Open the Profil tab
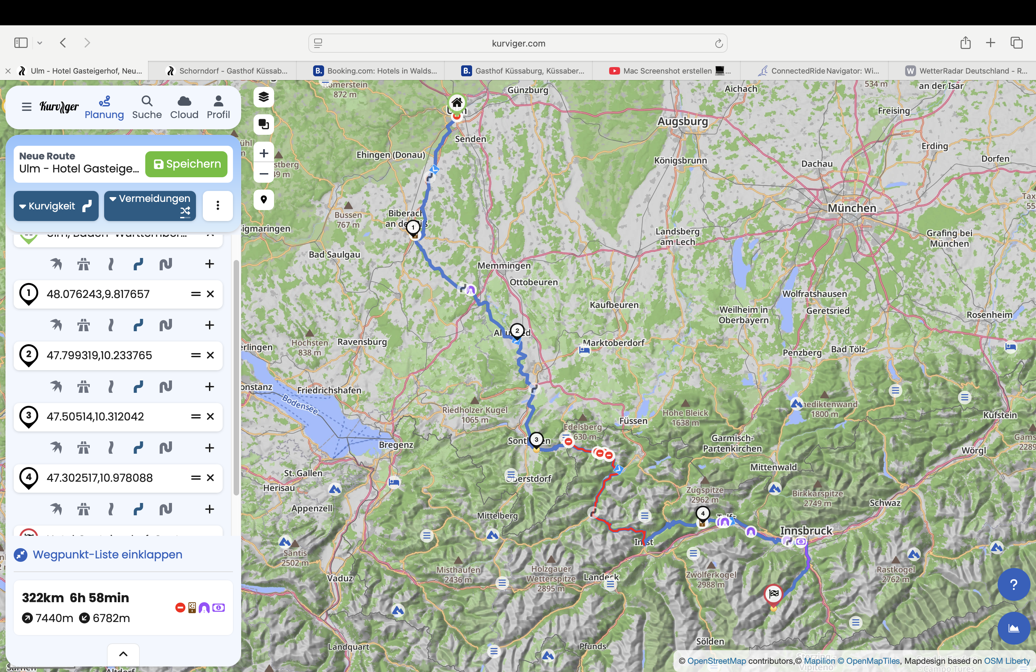Screen dimensions: 1036x672 218,107
